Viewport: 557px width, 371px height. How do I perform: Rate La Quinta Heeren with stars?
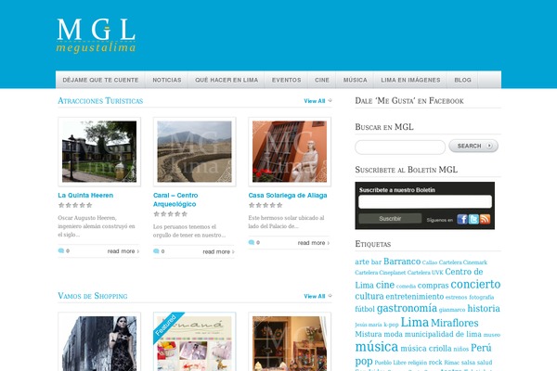pyautogui.click(x=75, y=205)
